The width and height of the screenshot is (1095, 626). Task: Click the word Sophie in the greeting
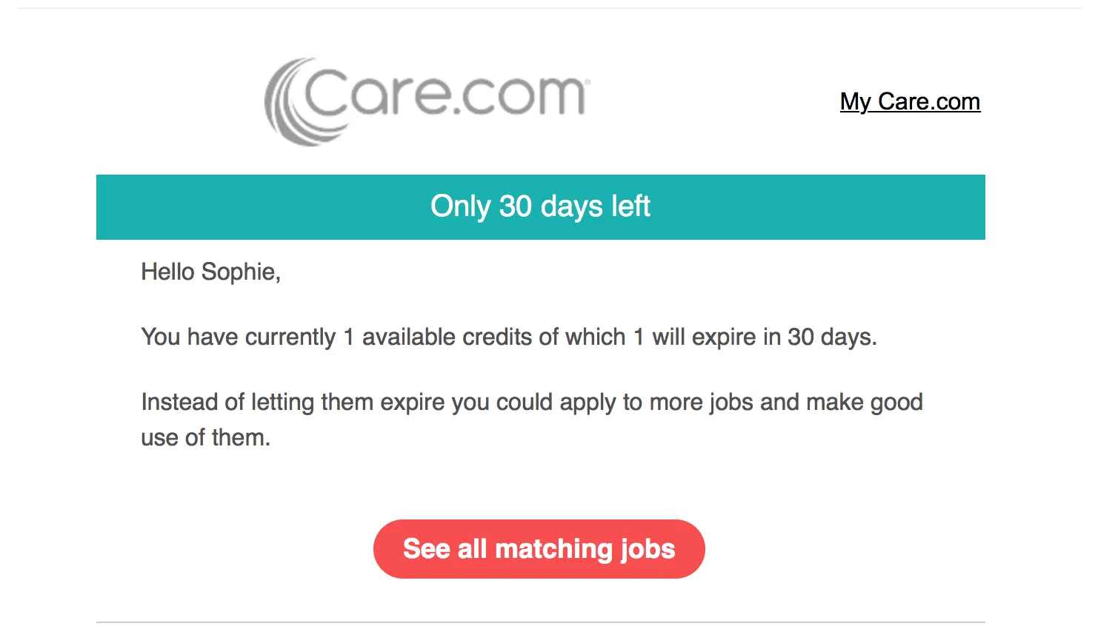pyautogui.click(x=240, y=272)
